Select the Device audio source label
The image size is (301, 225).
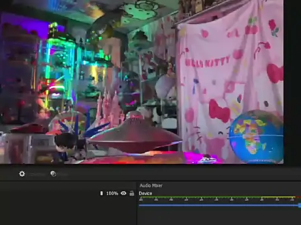coord(145,193)
